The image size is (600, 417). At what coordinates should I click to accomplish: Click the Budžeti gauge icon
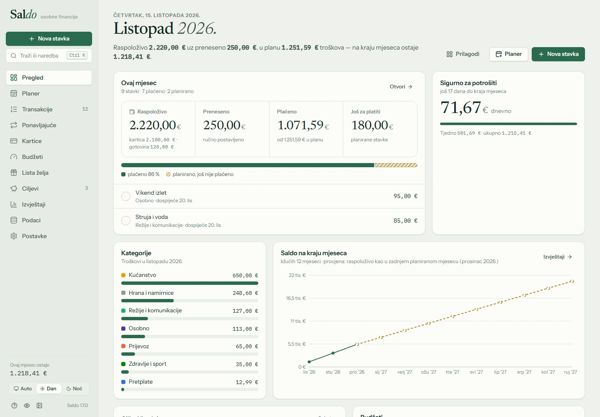[x=14, y=157]
